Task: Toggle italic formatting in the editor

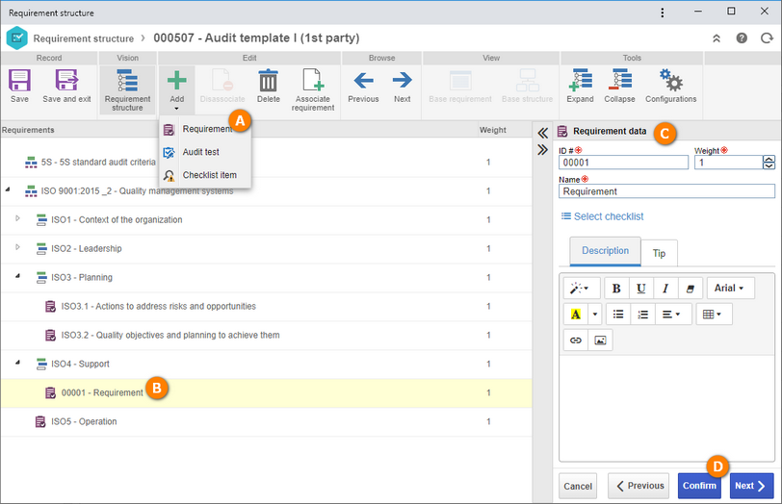Action: click(x=665, y=289)
